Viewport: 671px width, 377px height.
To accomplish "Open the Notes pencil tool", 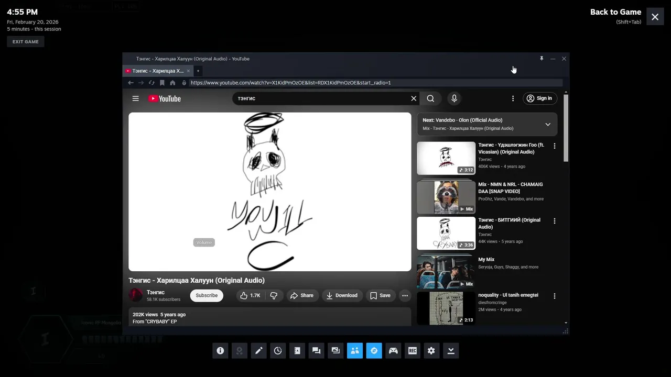I will (x=258, y=351).
